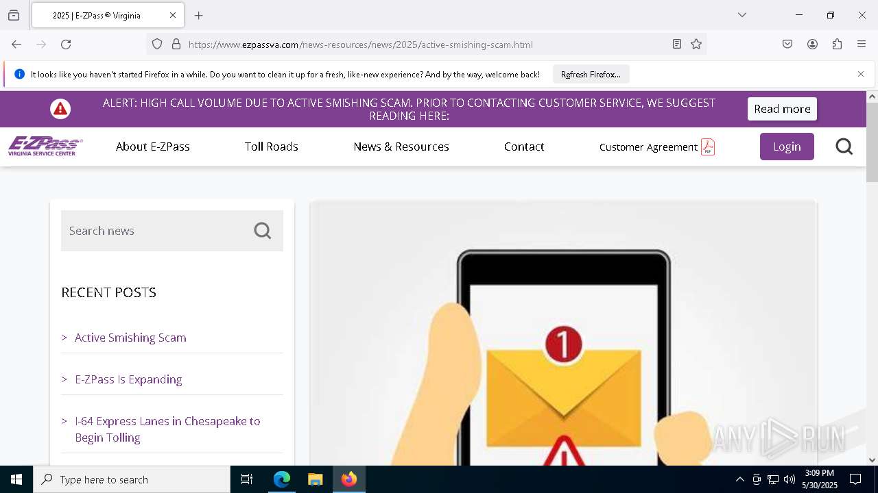Click the Customer Agreement PDF icon
Screen dimensions: 878x493
coord(708,147)
